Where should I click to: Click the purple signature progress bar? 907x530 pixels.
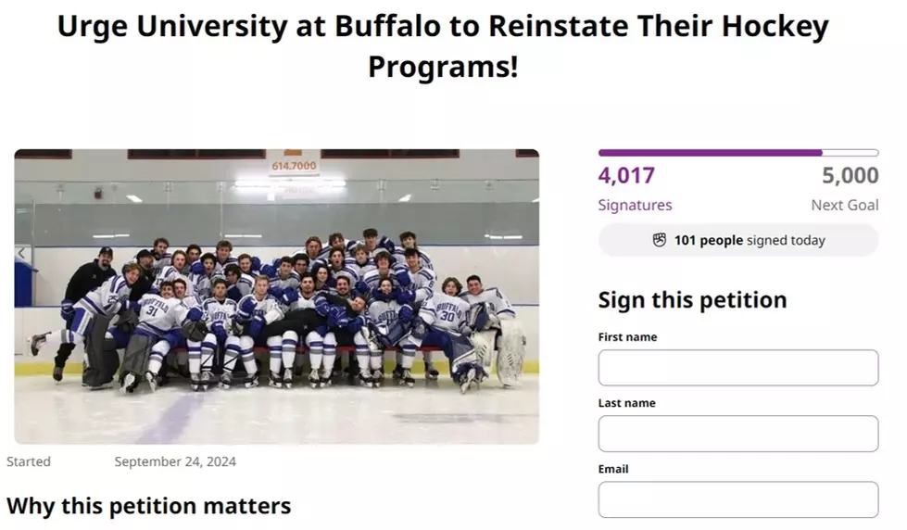tap(738, 153)
